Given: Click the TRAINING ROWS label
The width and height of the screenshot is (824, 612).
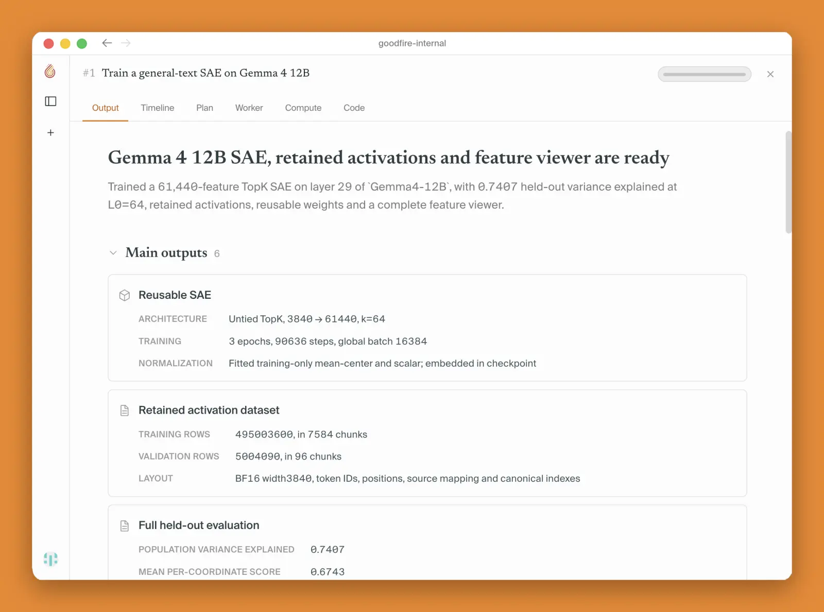Looking at the screenshot, I should click(174, 434).
